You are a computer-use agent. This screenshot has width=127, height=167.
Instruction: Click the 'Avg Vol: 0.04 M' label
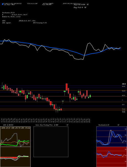(81, 5)
